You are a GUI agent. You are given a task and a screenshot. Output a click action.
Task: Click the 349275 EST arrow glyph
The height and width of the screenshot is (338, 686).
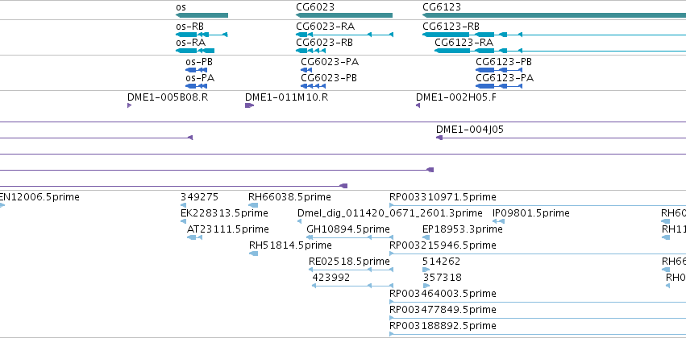(x=183, y=205)
